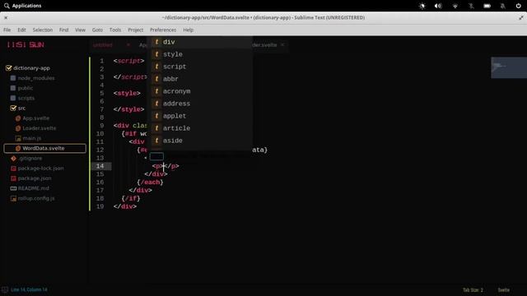Click the window restore arrows icon
Screen dimensions: 527x296
(520, 18)
